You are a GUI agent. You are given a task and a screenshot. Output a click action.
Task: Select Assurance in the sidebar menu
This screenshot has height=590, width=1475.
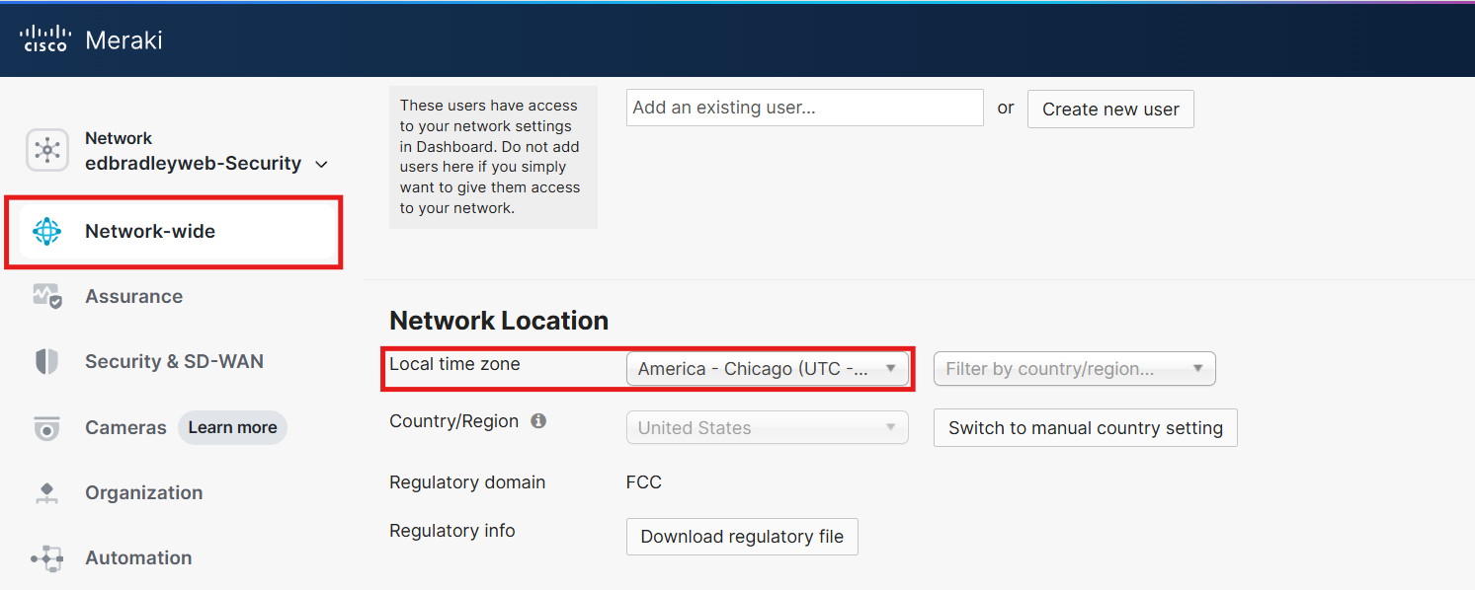click(x=133, y=295)
